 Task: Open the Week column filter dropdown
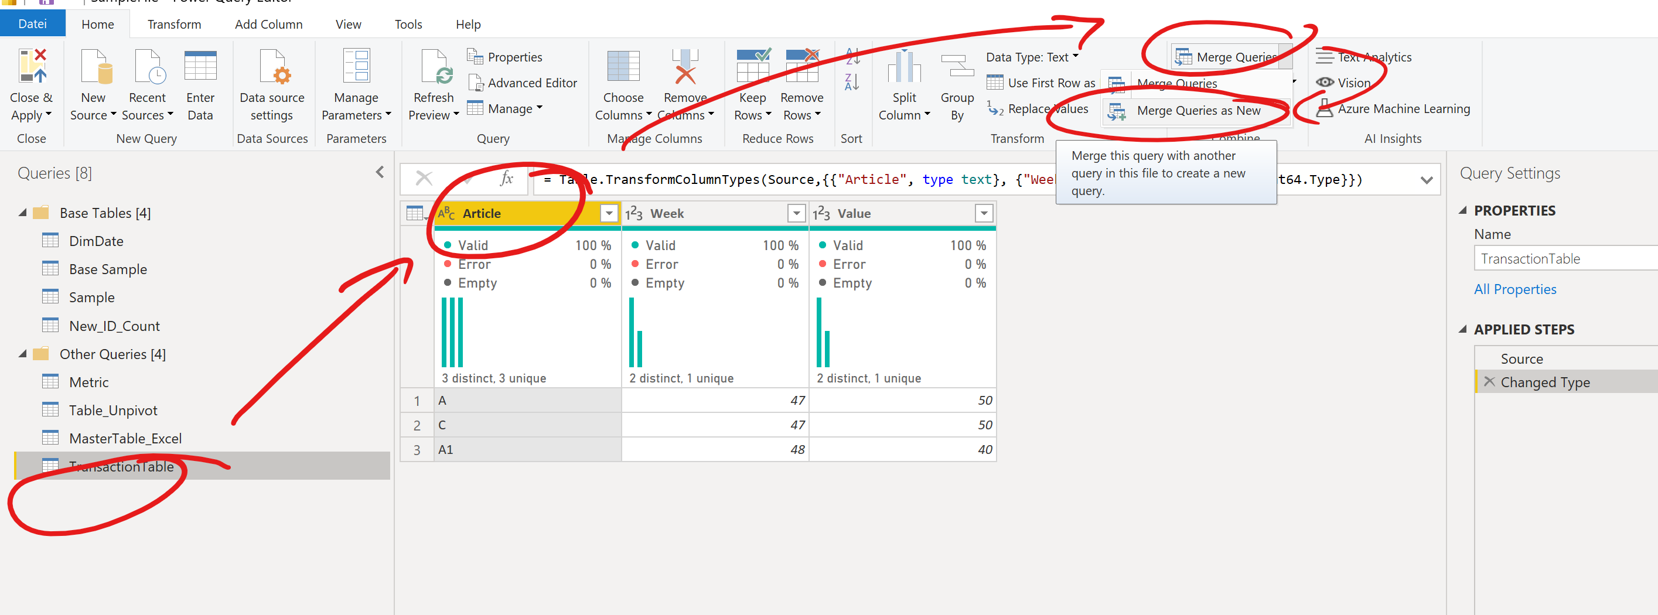[796, 214]
